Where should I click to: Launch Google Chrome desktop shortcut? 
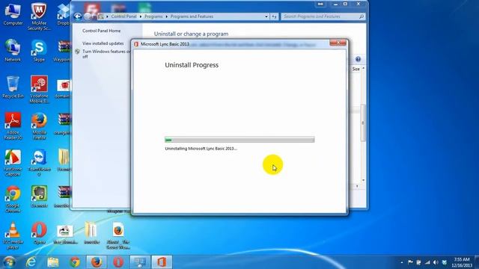(x=13, y=199)
